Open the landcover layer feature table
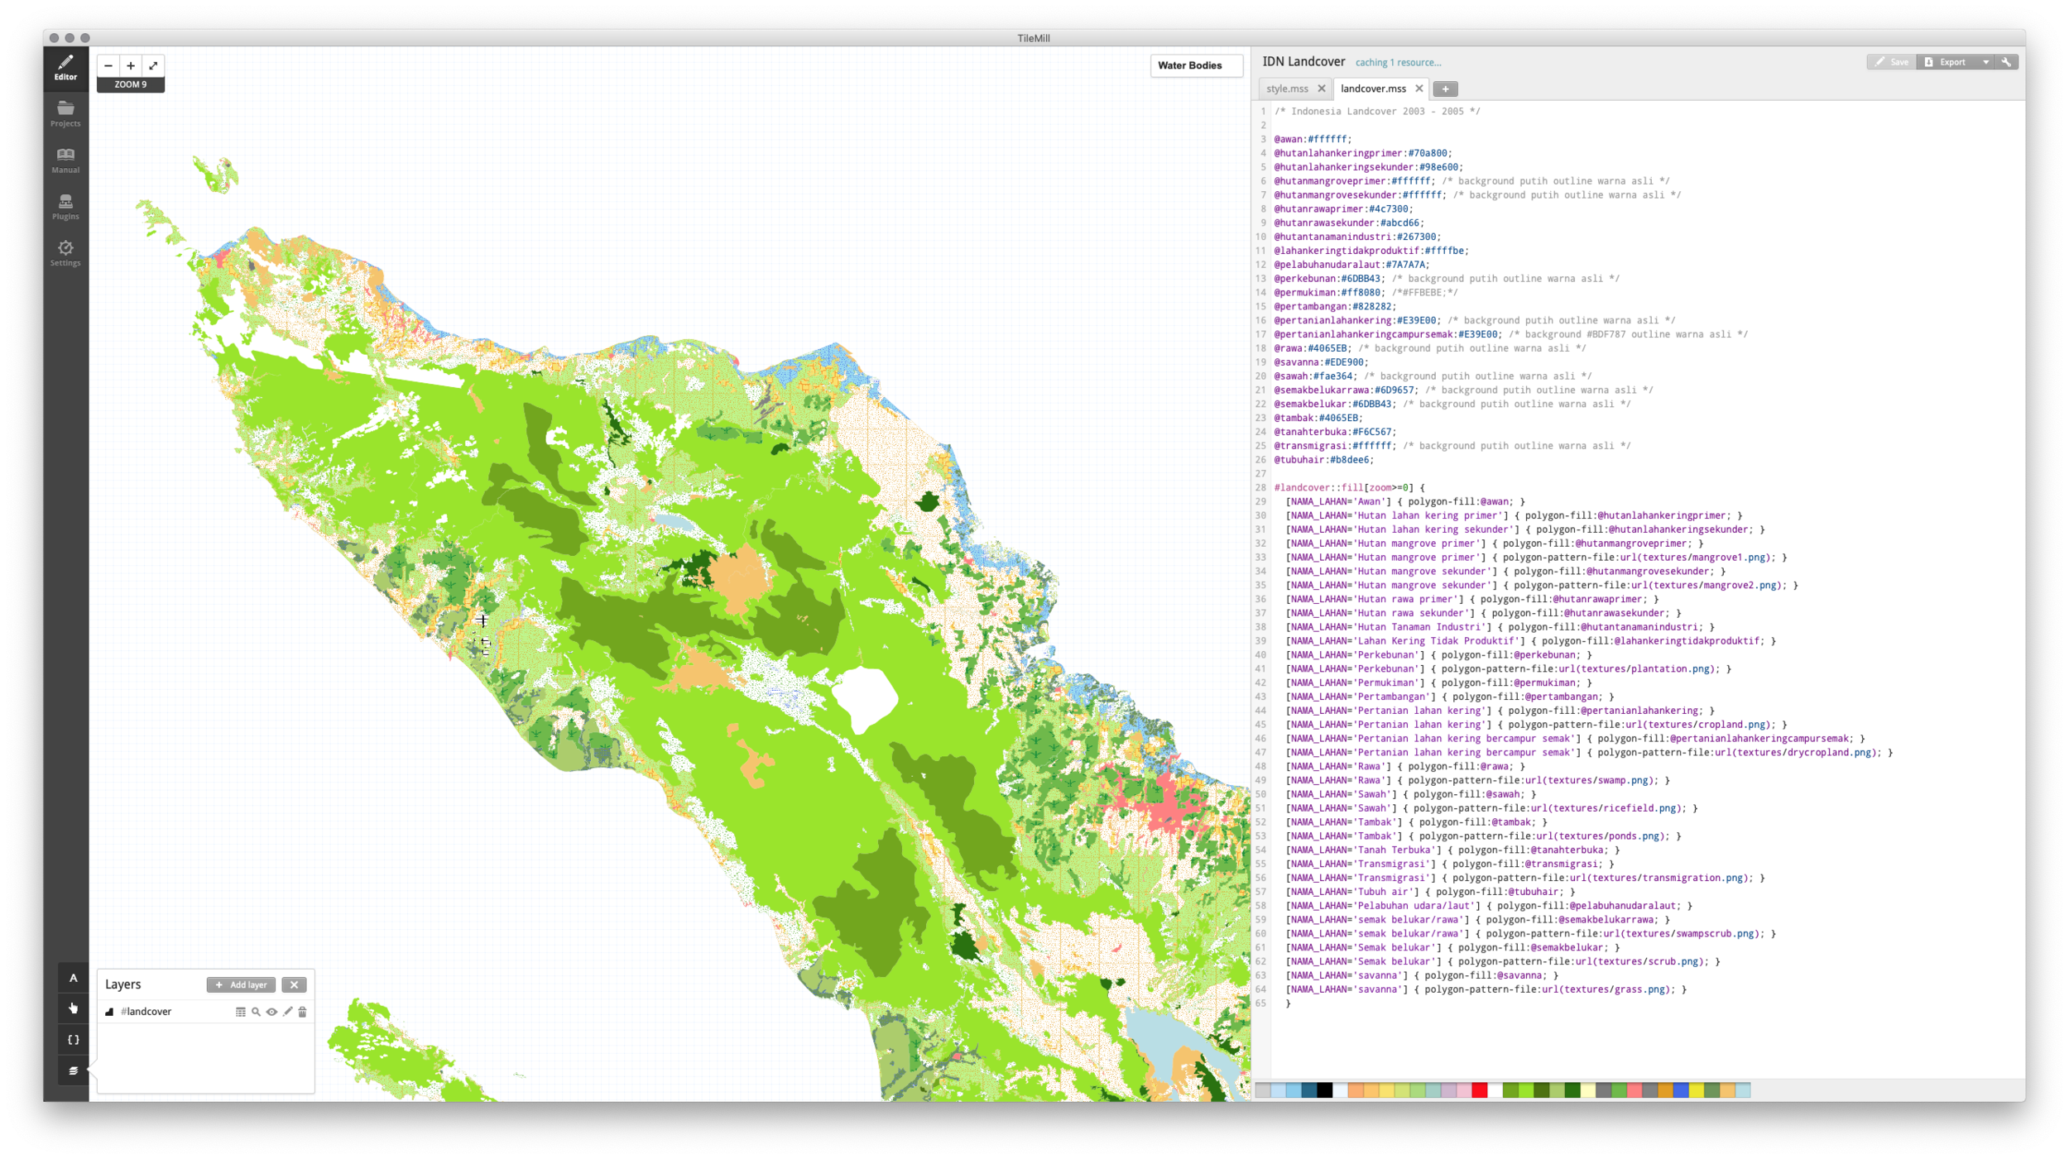 (240, 1012)
